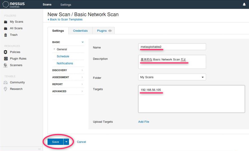Open Plugin Rules in sidebar
The image size is (249, 151).
[18, 59]
